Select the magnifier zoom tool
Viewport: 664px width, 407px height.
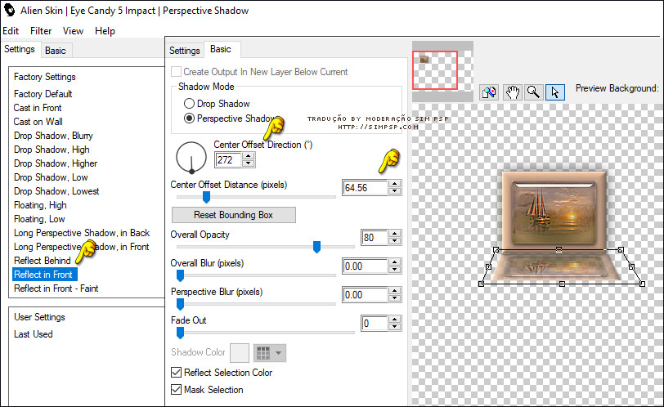pos(533,92)
